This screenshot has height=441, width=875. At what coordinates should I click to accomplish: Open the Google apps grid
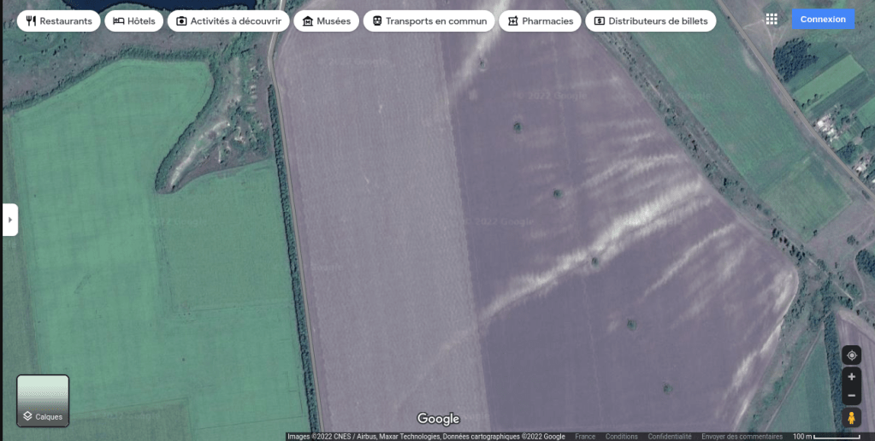(x=772, y=19)
